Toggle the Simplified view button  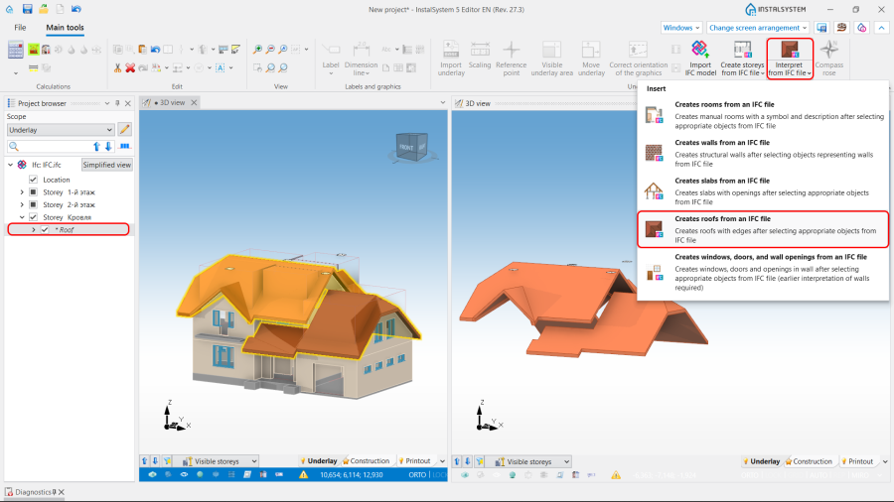(106, 165)
